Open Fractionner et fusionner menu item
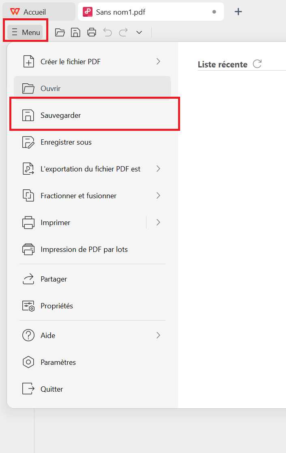This screenshot has width=286, height=453. (x=78, y=196)
